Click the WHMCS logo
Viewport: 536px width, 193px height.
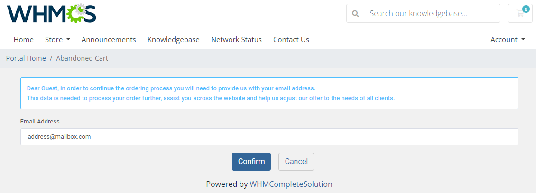[x=51, y=14]
